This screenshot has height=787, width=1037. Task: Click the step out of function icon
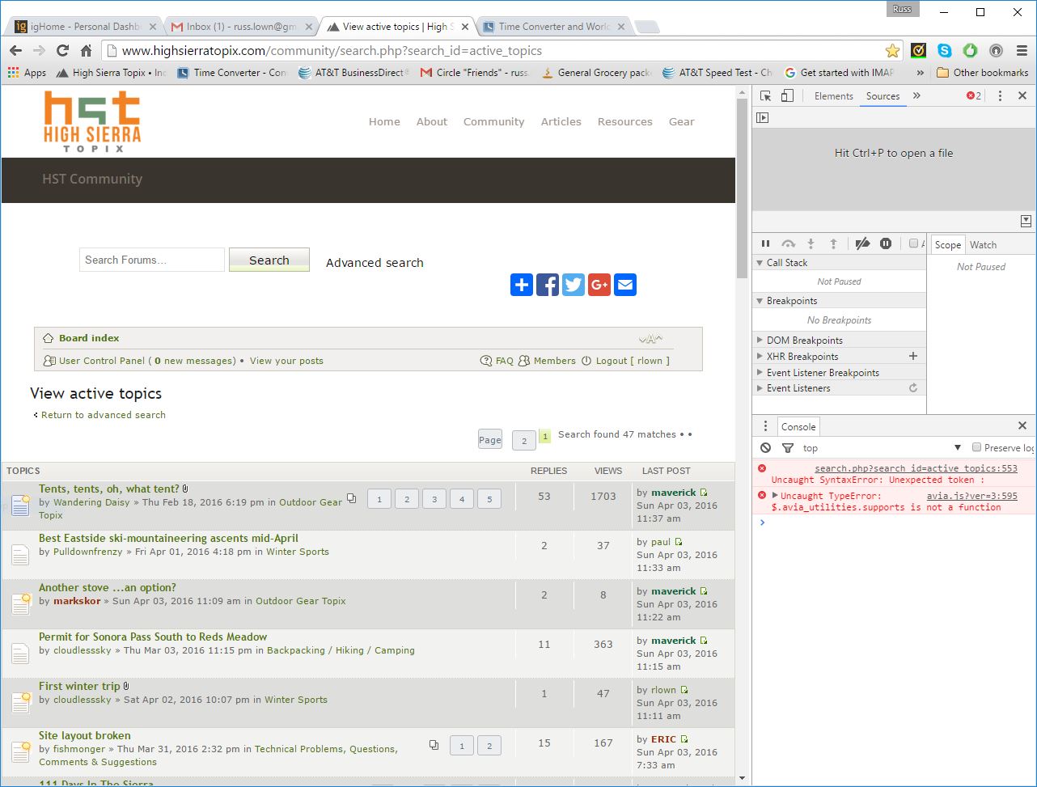(x=833, y=243)
